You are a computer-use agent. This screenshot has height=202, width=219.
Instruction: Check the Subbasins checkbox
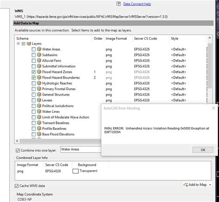tap(34, 55)
